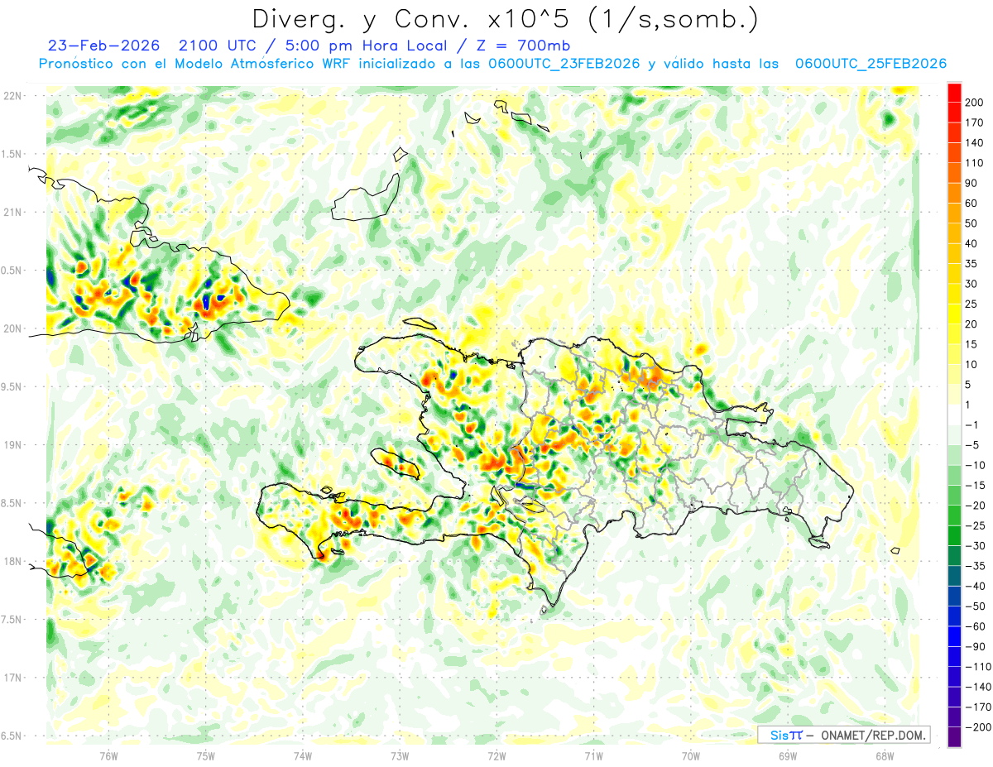Click the positive "20" colorbar label
The width and height of the screenshot is (993, 767).
click(x=972, y=324)
